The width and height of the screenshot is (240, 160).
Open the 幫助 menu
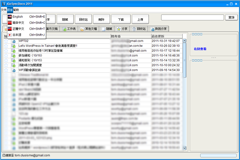point(16,10)
